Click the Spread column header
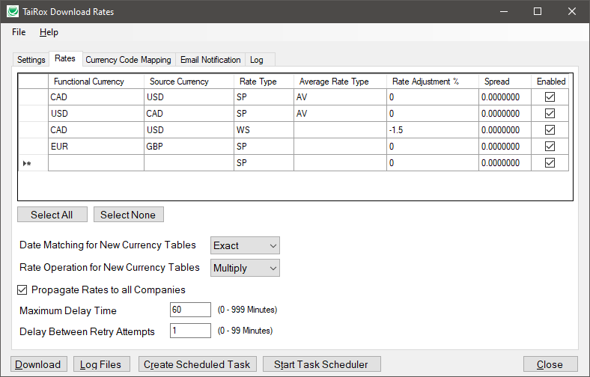 click(x=505, y=82)
